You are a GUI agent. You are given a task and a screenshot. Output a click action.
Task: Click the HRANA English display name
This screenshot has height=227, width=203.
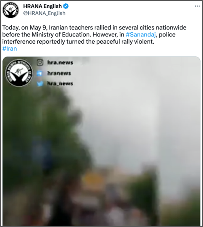click(x=42, y=6)
